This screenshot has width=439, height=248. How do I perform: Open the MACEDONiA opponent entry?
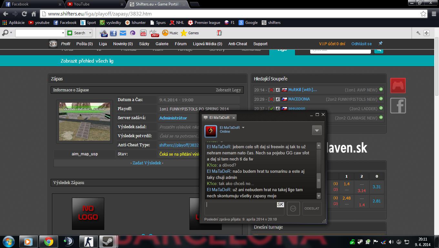pyautogui.click(x=299, y=99)
